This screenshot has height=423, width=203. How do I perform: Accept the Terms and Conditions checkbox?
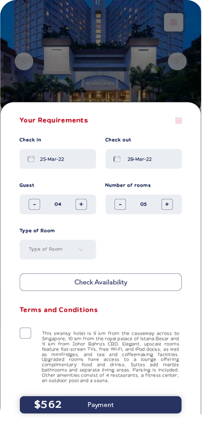click(x=25, y=333)
